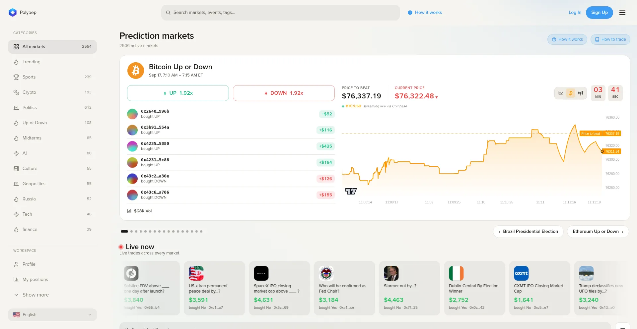Click the SpaceX IPO card logo
Image resolution: width=637 pixels, height=329 pixels.
[x=261, y=273]
